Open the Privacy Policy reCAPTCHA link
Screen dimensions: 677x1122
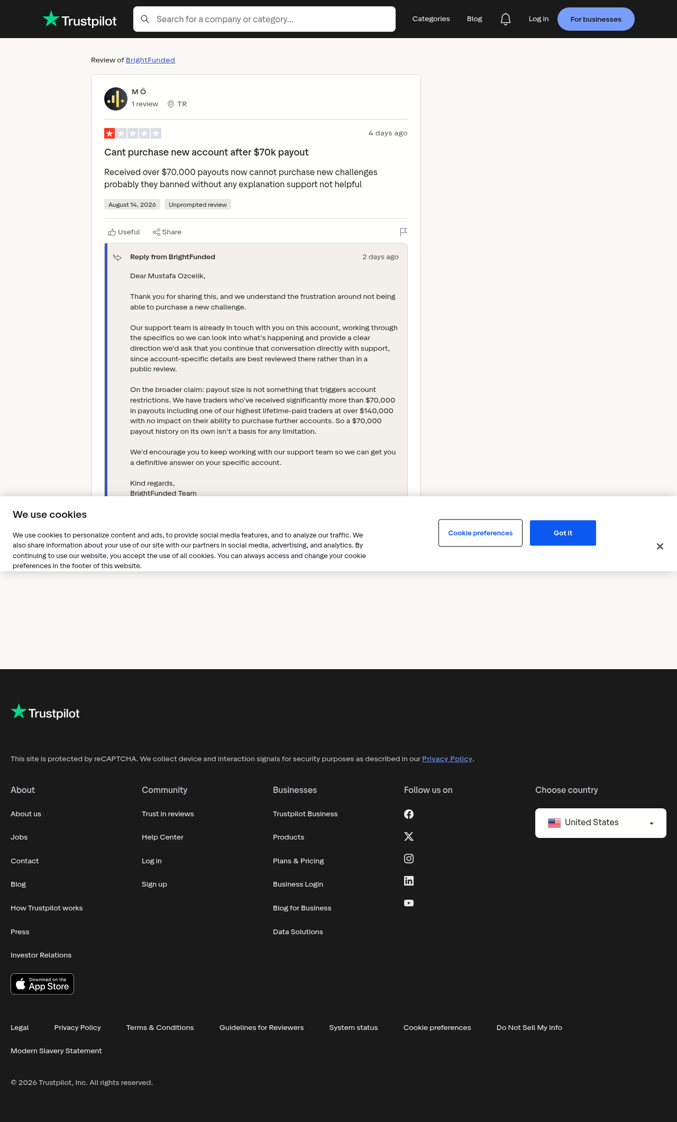click(x=447, y=759)
